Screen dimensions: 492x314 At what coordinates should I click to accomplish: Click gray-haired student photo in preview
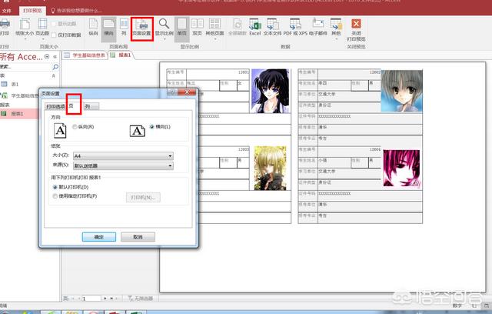[401, 91]
